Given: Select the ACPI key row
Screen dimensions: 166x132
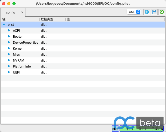Looking at the screenshot, I should (83, 31).
